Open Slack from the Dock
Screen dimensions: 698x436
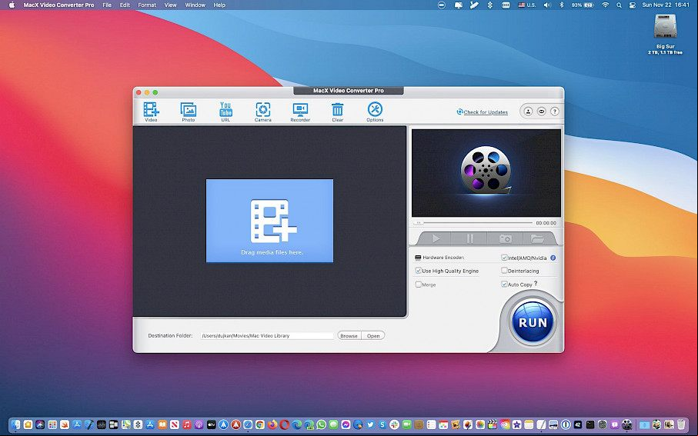394,424
